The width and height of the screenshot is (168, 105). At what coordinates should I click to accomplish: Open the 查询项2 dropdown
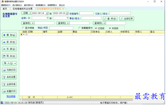click(63, 23)
